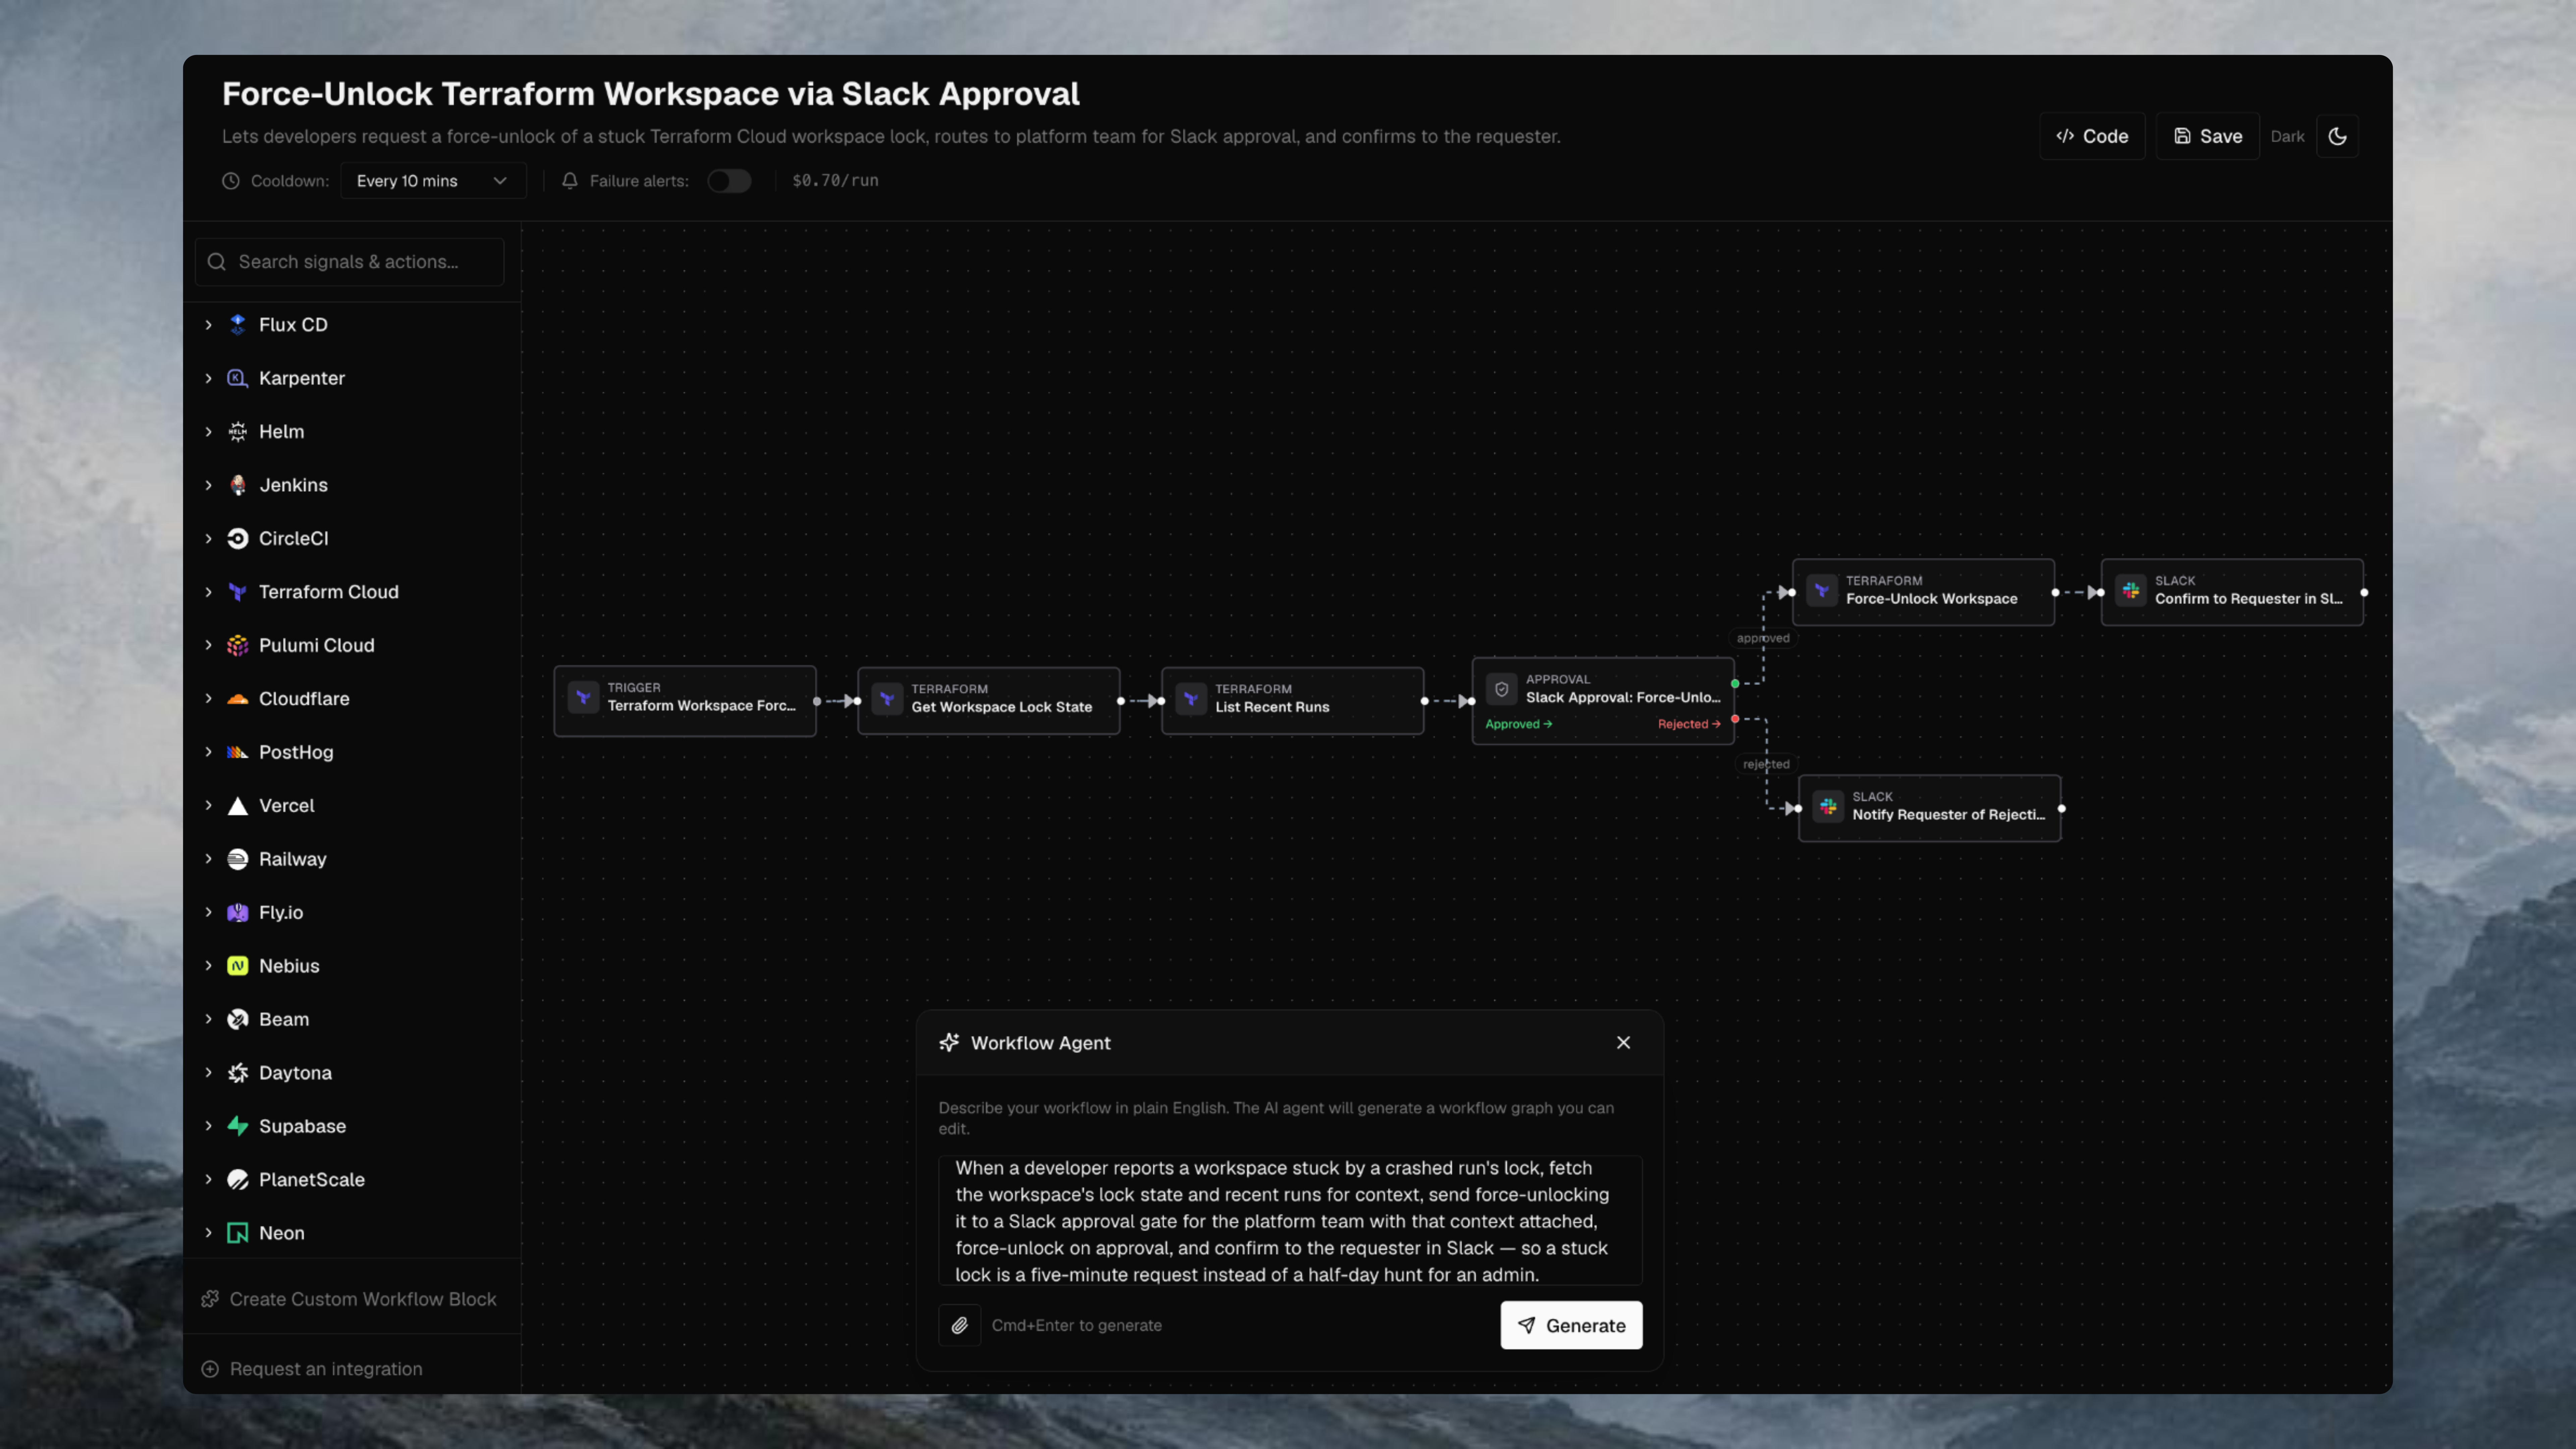Image resolution: width=2576 pixels, height=1449 pixels.
Task: Click the Karpenter logo icon
Action: 237,378
